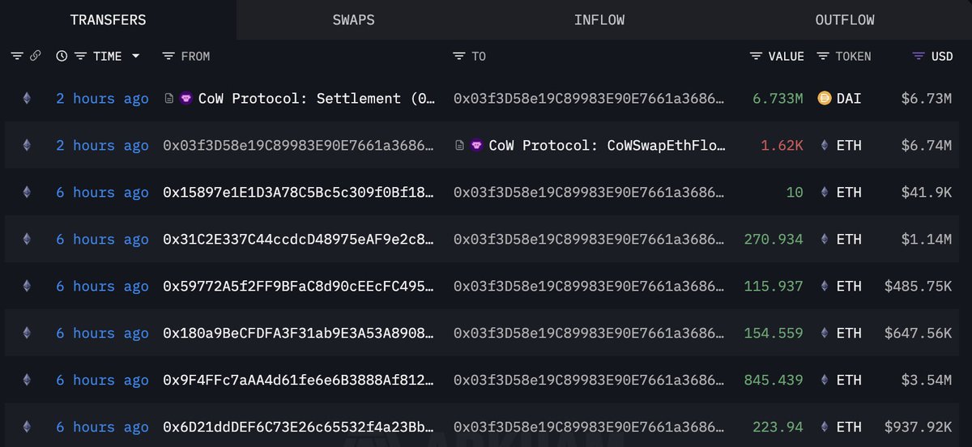Toggle the USD column filter
972x447 pixels.
[x=918, y=57]
